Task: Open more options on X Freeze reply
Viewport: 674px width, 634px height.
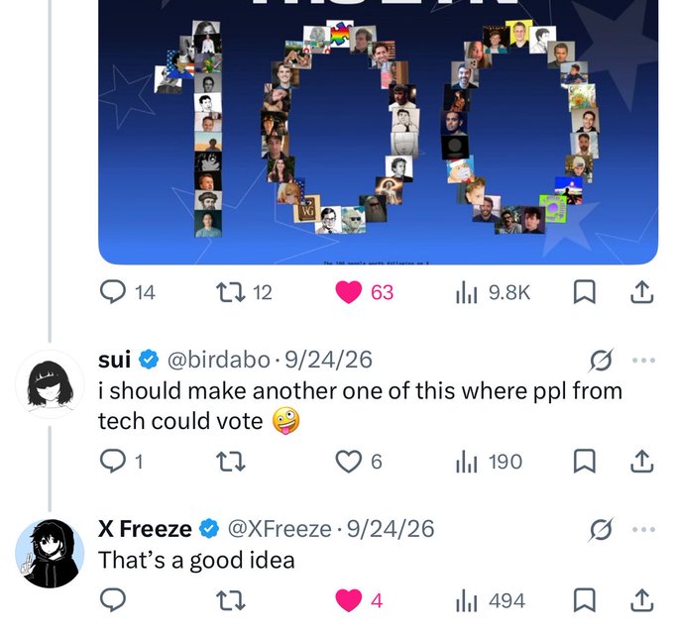Action: point(643,529)
